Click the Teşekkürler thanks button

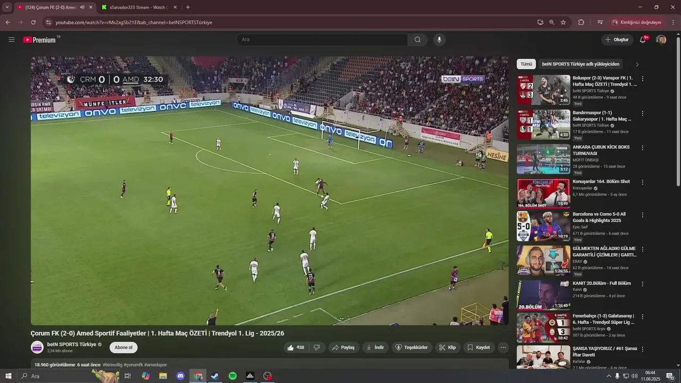tap(412, 347)
